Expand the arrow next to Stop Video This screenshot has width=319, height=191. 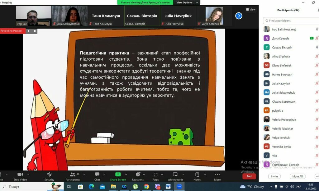tap(28, 174)
